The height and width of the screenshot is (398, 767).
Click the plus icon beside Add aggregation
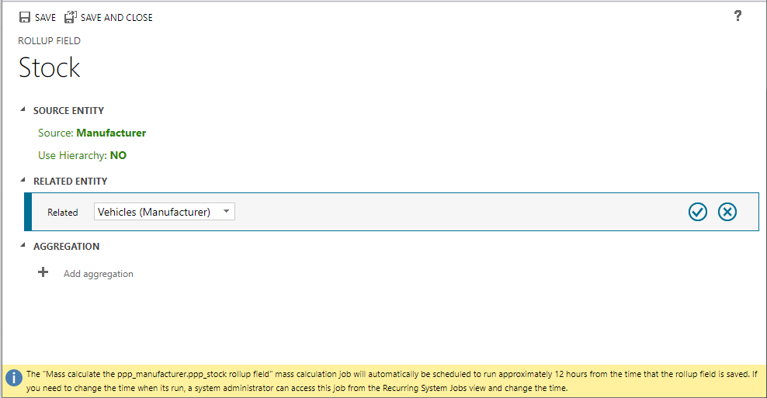(43, 273)
